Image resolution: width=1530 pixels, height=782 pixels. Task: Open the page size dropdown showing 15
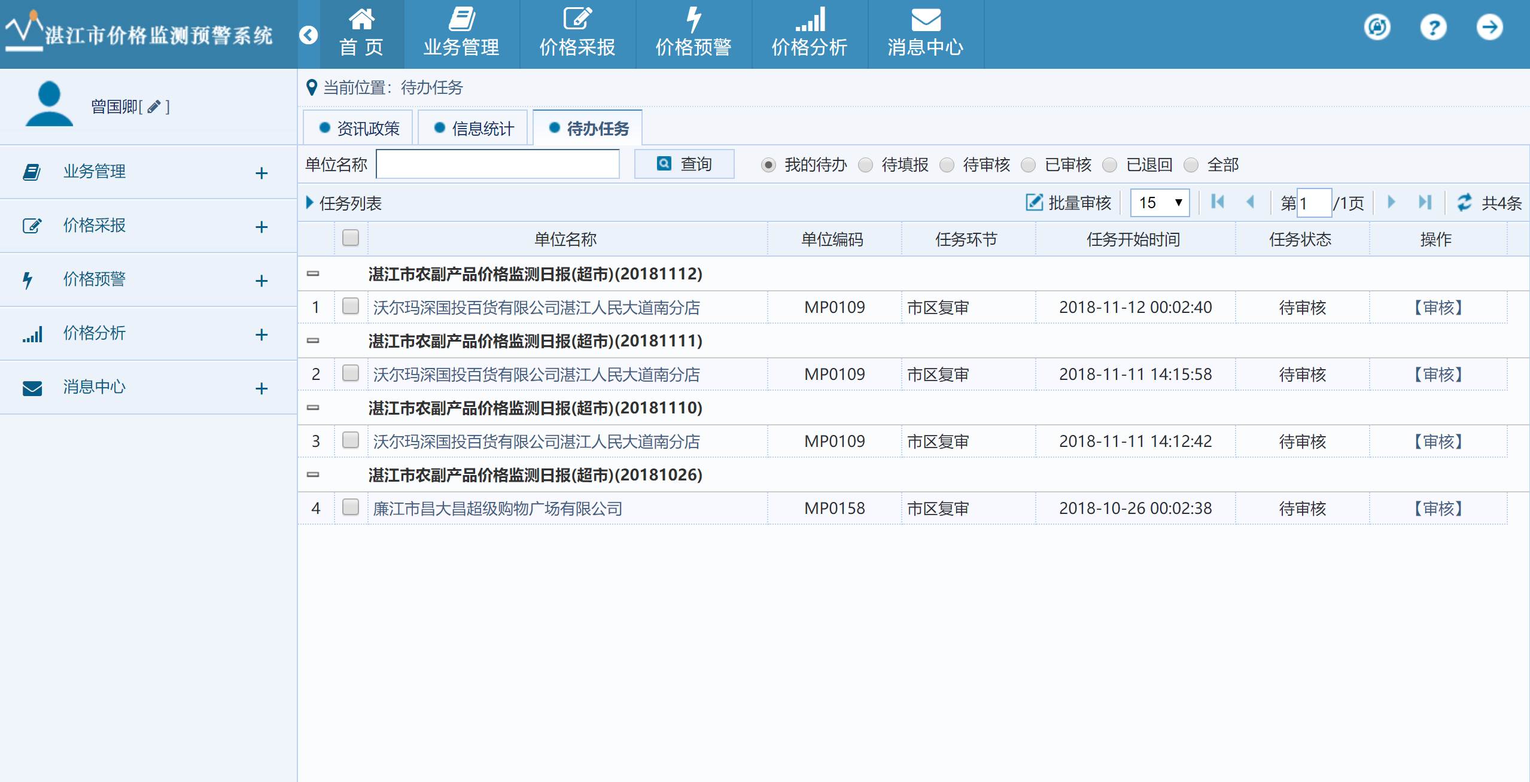click(x=1159, y=203)
